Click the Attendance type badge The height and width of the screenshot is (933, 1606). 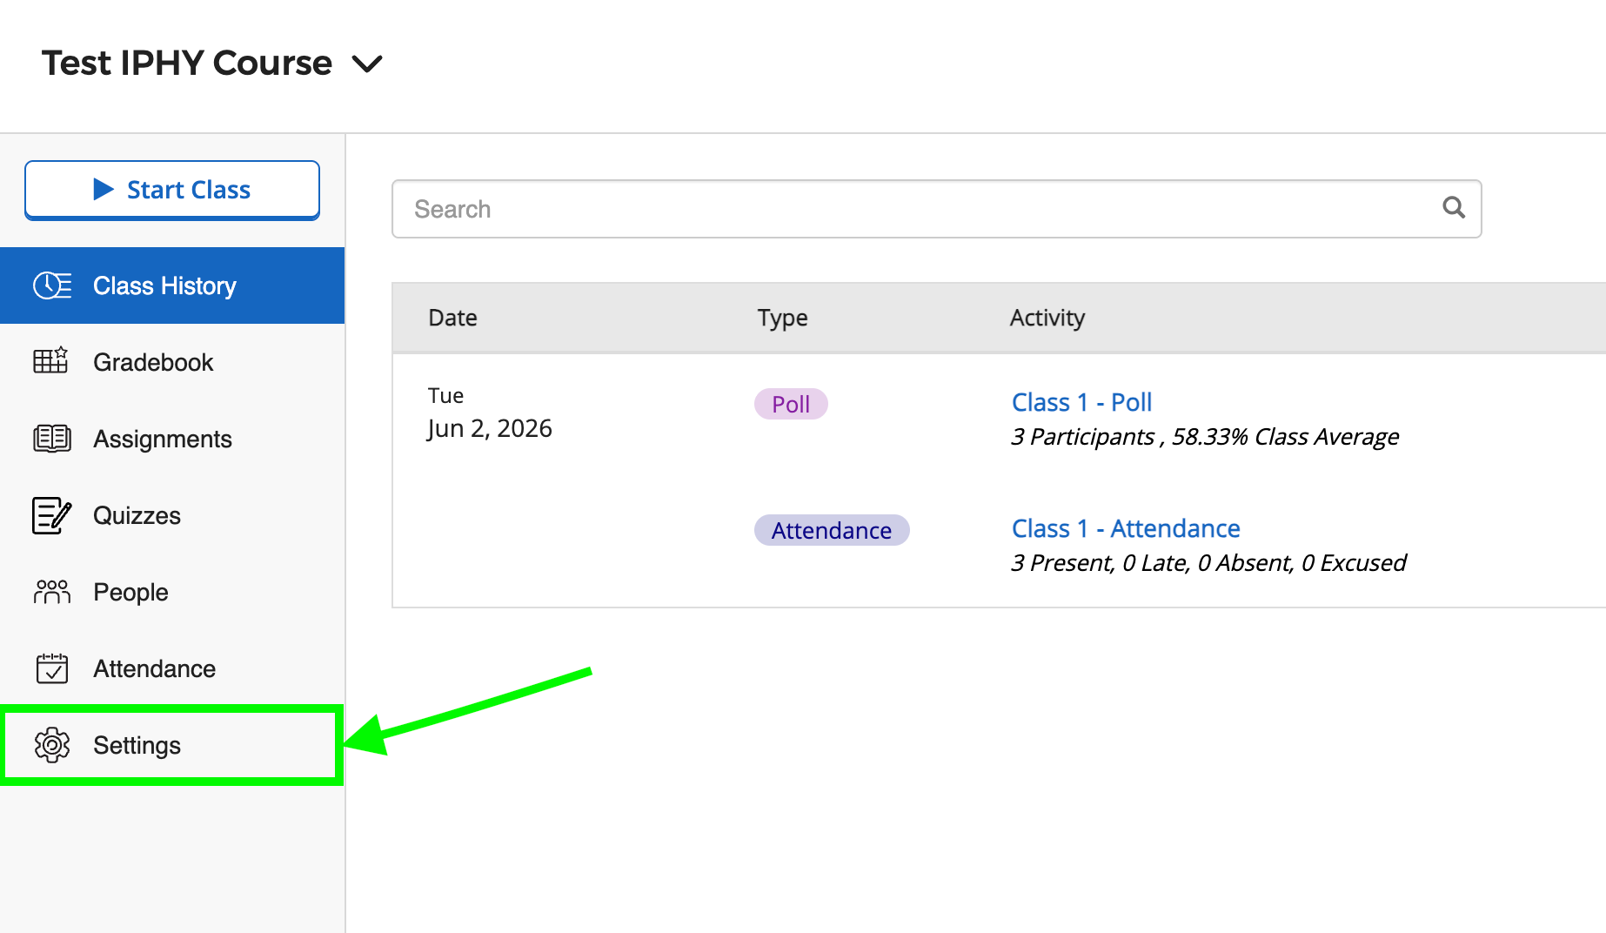click(x=832, y=530)
